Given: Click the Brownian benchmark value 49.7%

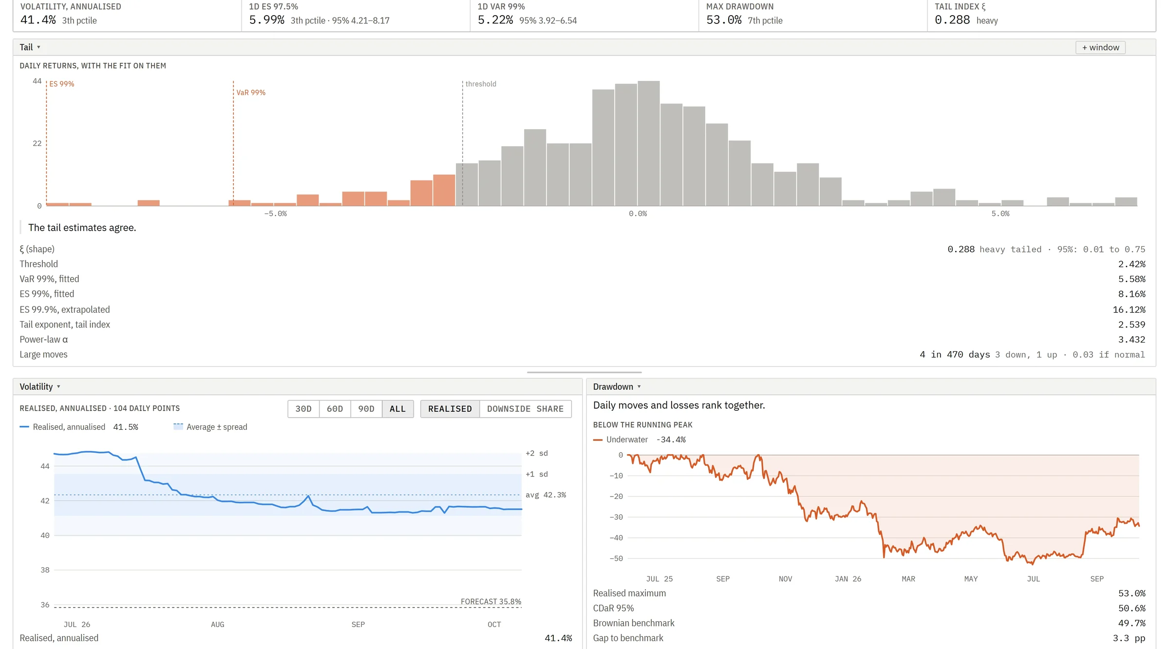Looking at the screenshot, I should click(1131, 623).
